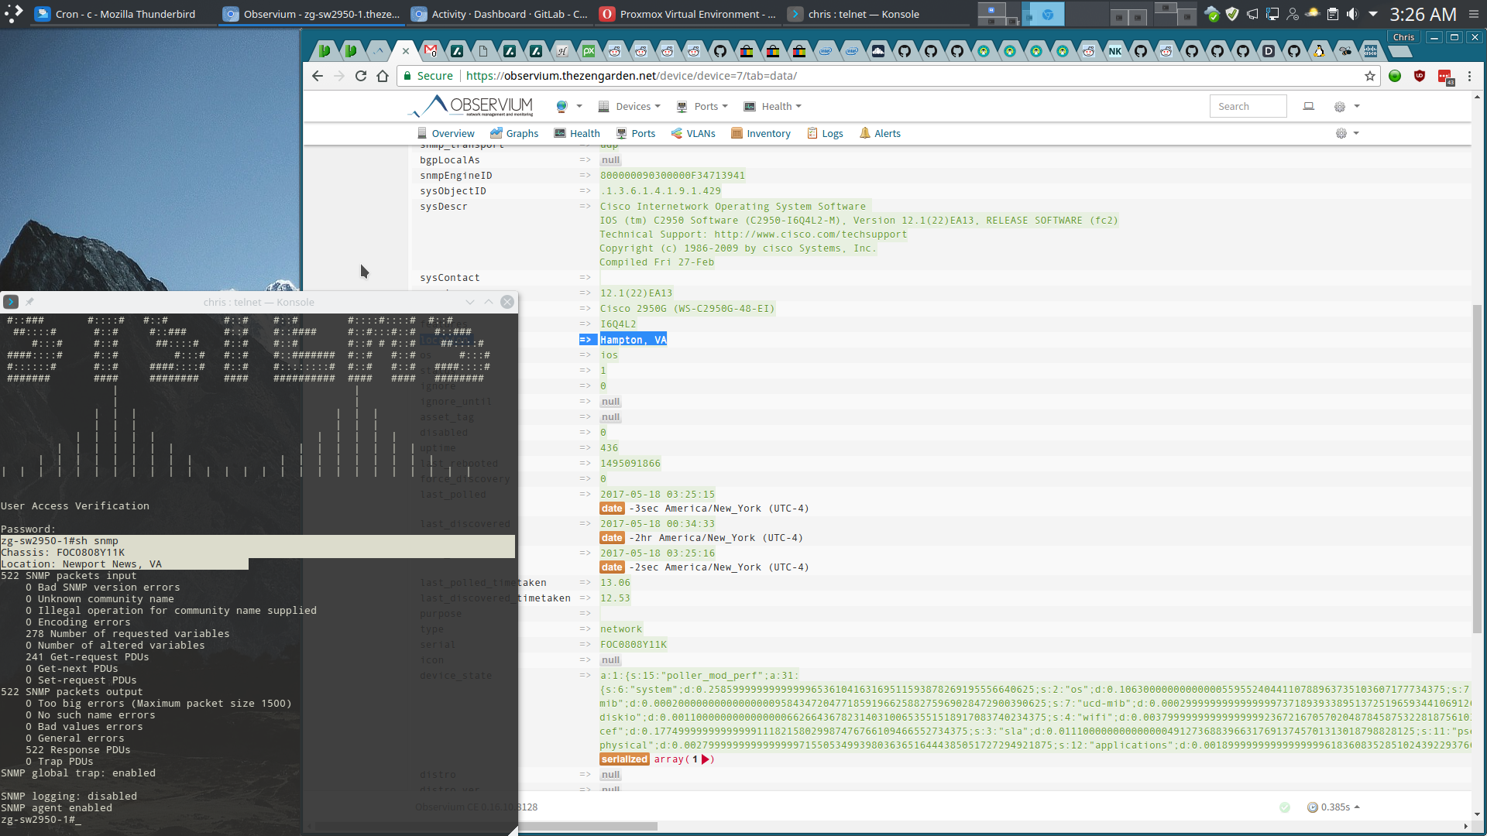Screen dimensions: 1487x836
Task: Expand the caret next to top gear
Action: point(1357,107)
